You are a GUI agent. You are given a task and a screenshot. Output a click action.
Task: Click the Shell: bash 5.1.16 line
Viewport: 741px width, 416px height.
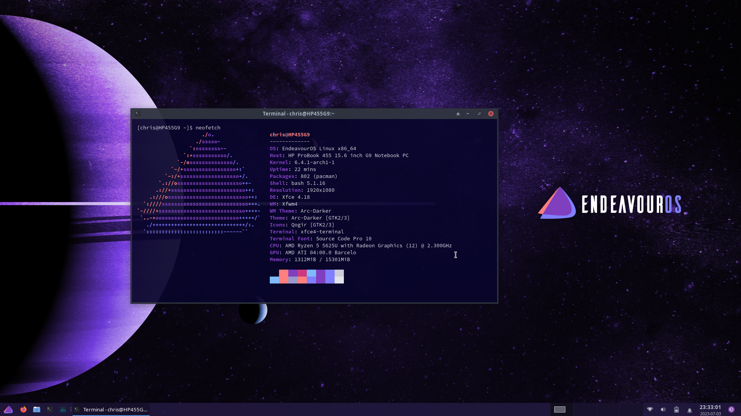[298, 183]
